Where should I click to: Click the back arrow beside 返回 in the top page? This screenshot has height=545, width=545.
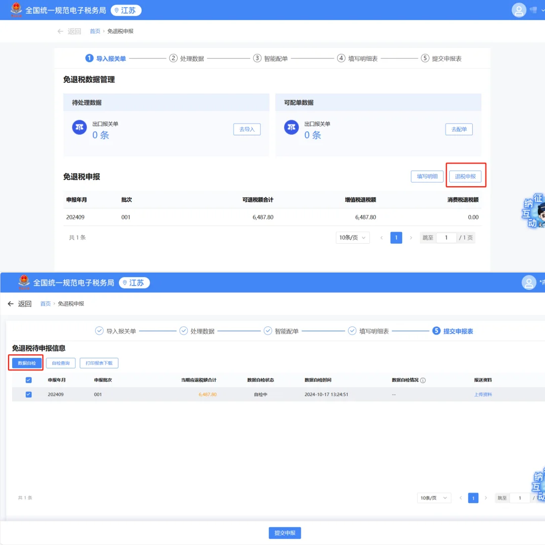tap(60, 31)
